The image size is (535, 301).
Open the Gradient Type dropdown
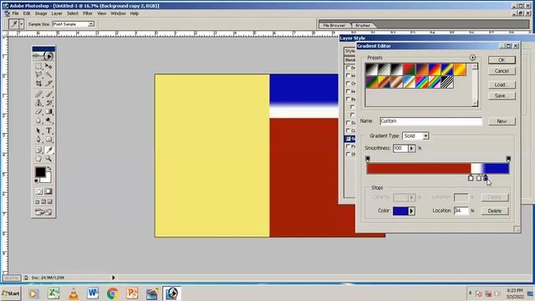tap(425, 135)
